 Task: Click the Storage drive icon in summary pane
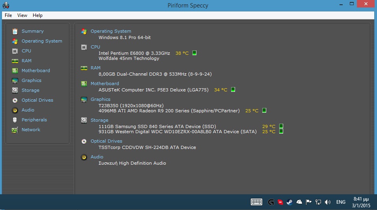[84, 120]
